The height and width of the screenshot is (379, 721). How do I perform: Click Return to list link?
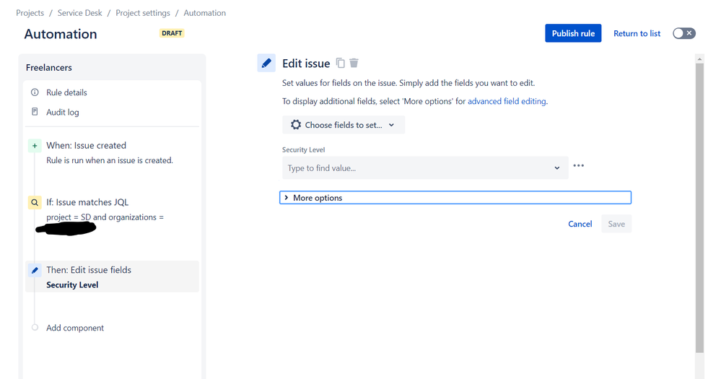point(637,34)
